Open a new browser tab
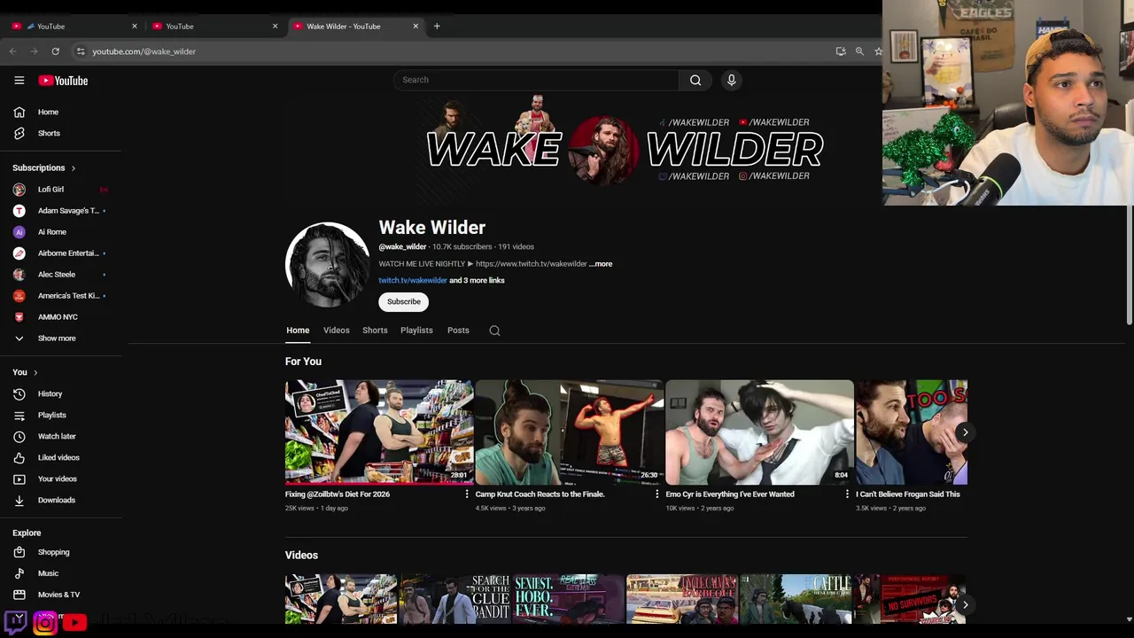 click(x=437, y=26)
